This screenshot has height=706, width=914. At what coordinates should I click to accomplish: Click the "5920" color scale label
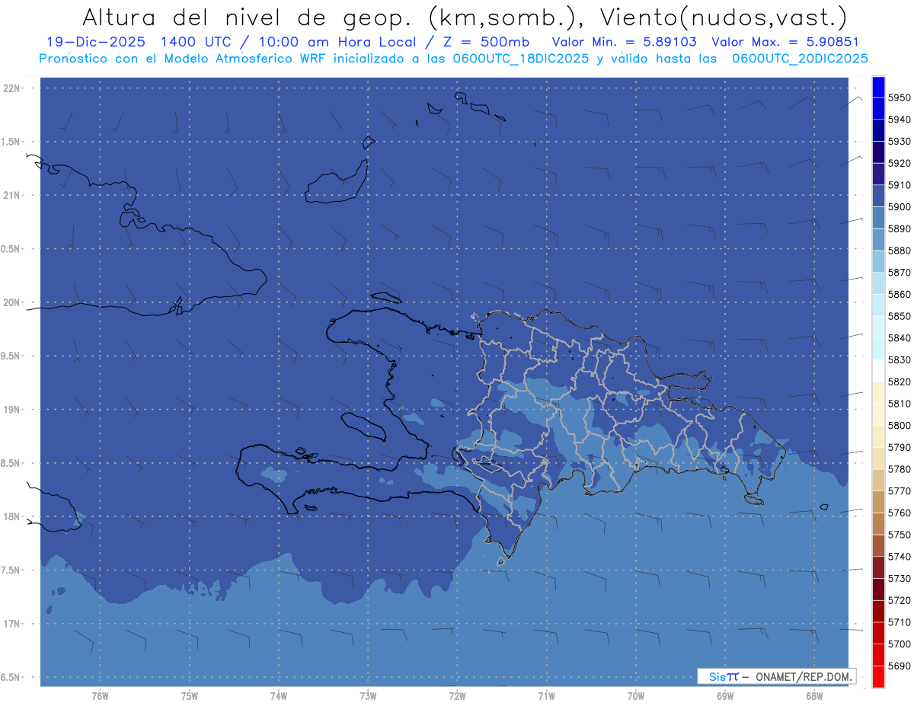click(x=899, y=163)
